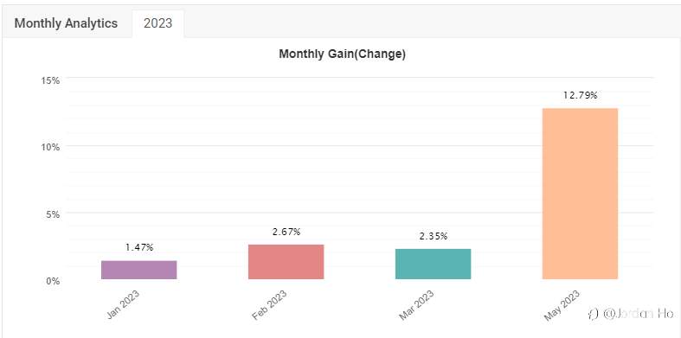Click the purple Jan 2023 bar
Screen dimensions: 681x338
coord(139,270)
